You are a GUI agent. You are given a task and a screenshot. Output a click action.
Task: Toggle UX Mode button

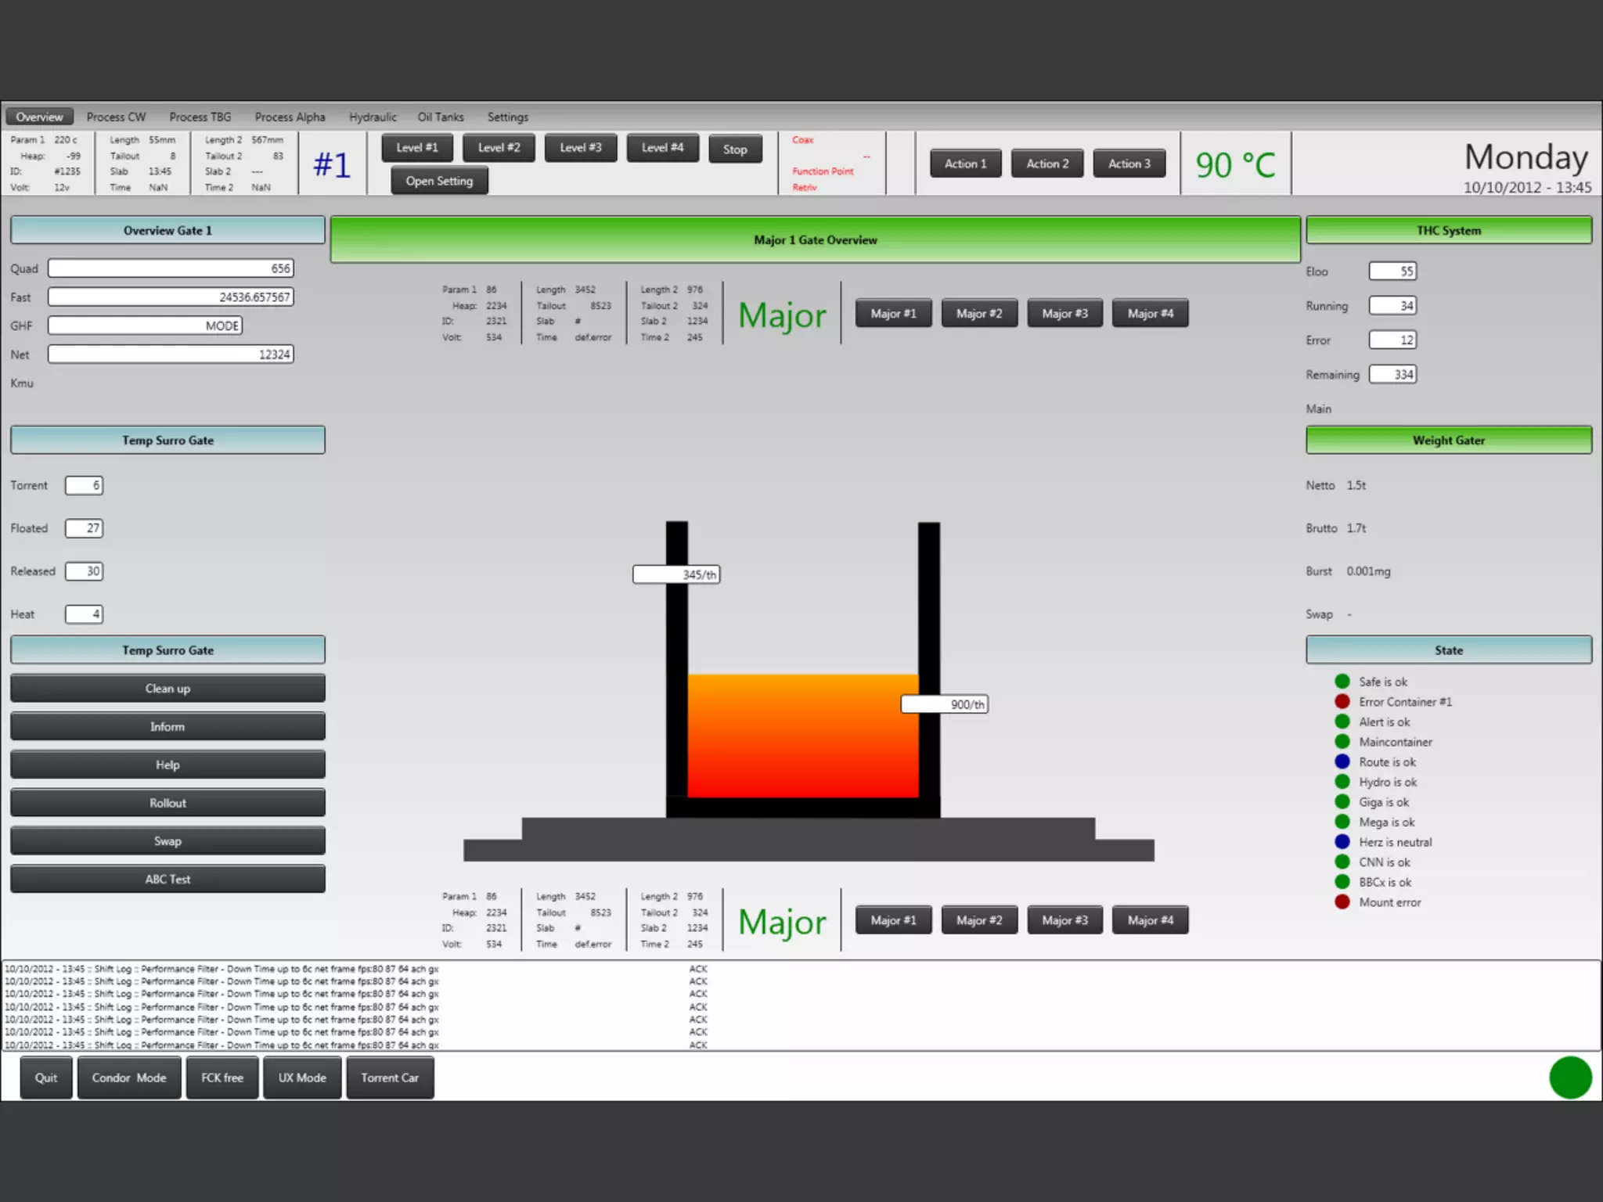[302, 1078]
